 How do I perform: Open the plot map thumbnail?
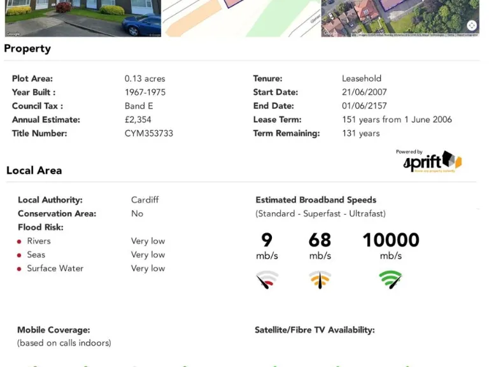click(241, 18)
